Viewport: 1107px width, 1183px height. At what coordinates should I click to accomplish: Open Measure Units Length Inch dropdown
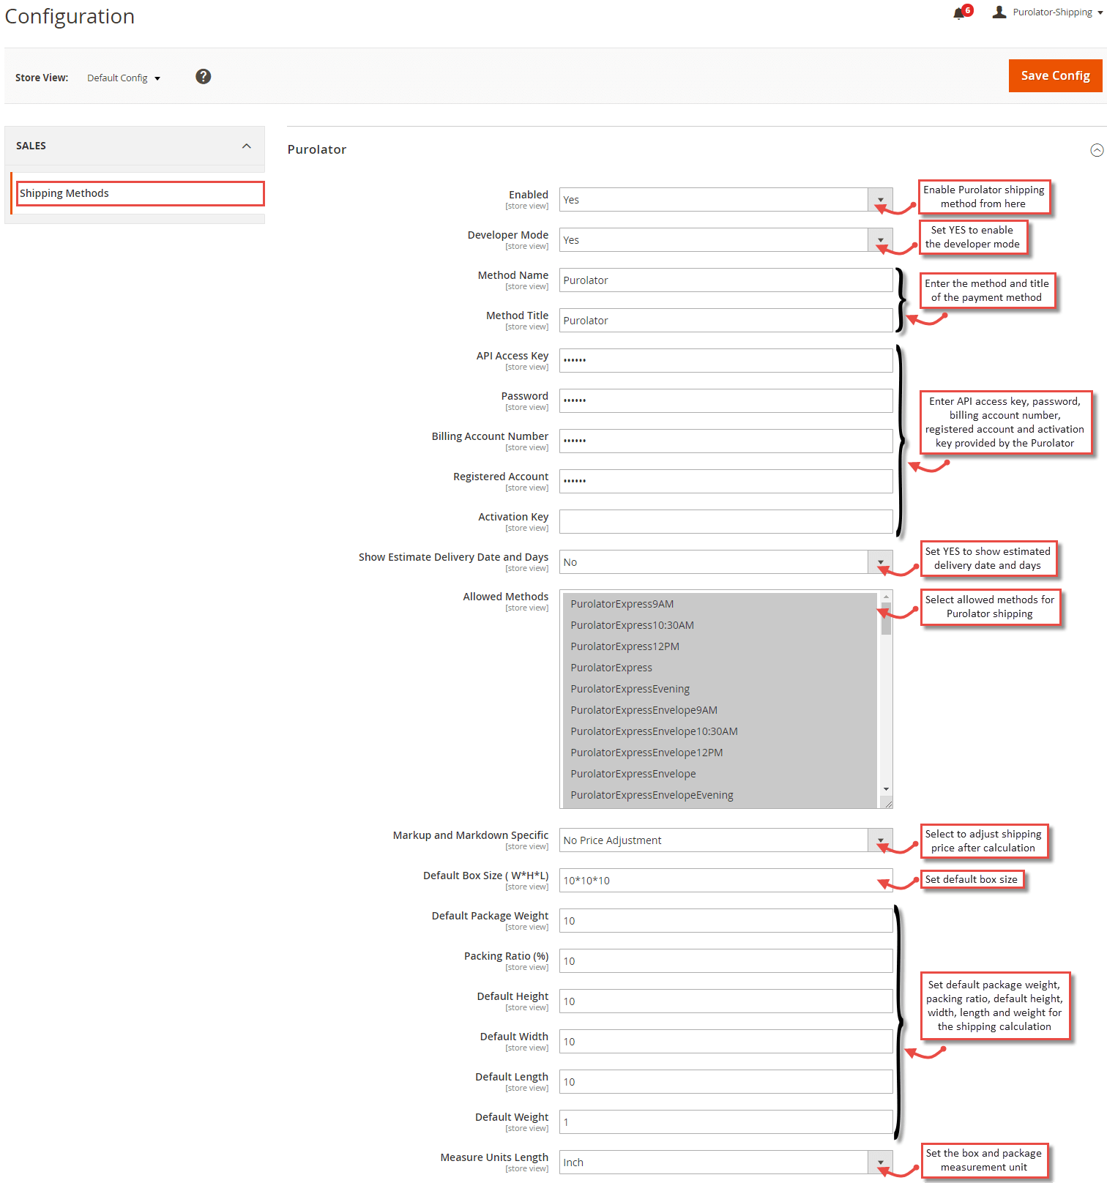(x=726, y=1163)
